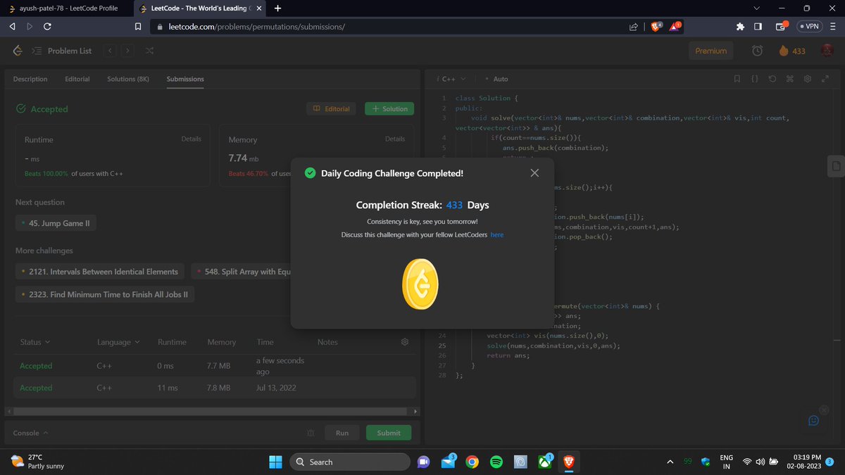
Task: Open the 'a few seconds ago' Accepted submission
Action: click(215, 366)
